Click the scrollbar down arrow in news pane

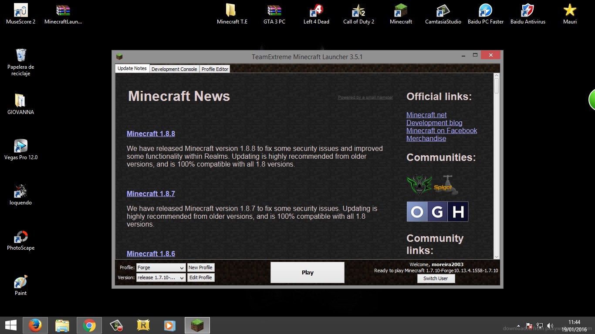click(497, 257)
